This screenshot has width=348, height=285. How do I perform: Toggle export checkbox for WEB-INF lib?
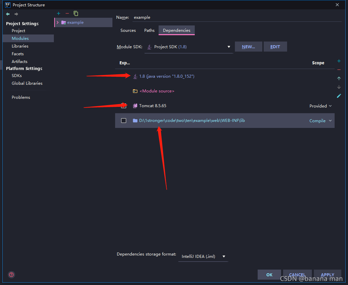(x=123, y=121)
